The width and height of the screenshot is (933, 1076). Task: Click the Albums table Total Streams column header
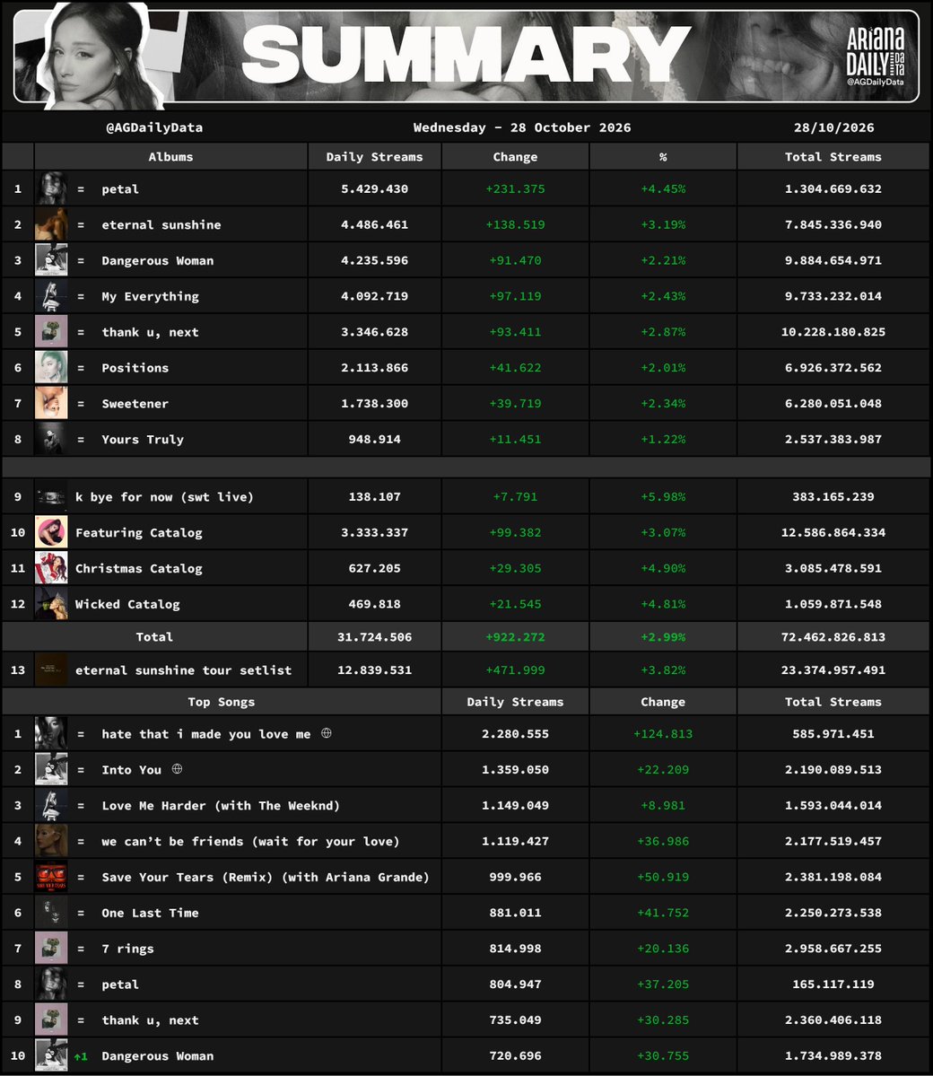click(833, 156)
